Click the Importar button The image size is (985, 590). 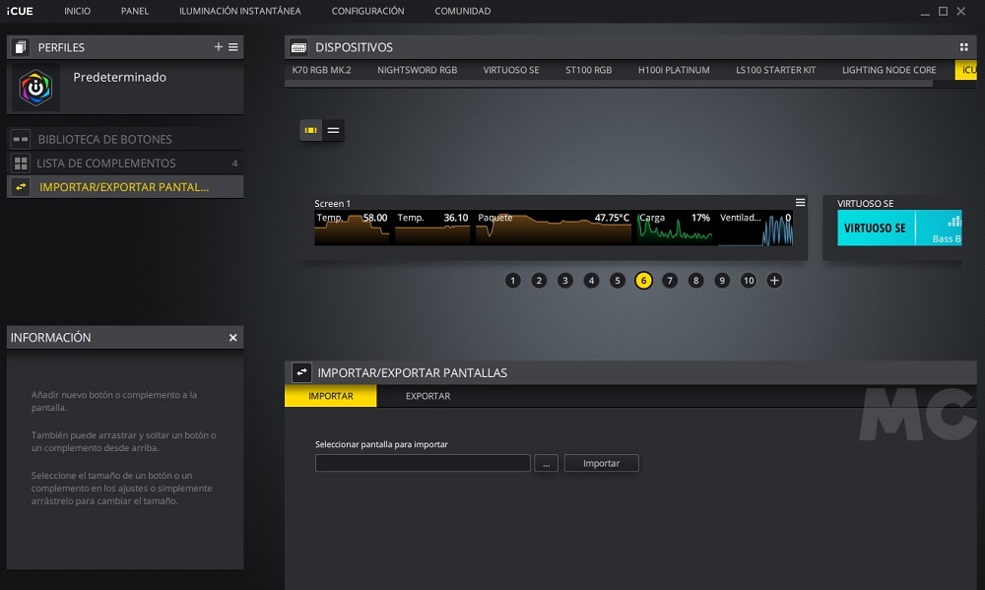(601, 463)
